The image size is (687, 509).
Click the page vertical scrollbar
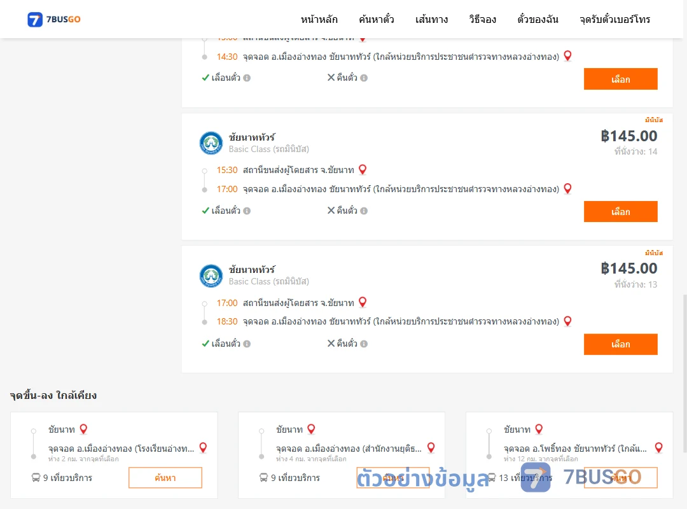(684, 373)
